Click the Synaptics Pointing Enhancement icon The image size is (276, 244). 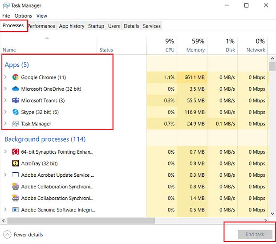click(15, 152)
